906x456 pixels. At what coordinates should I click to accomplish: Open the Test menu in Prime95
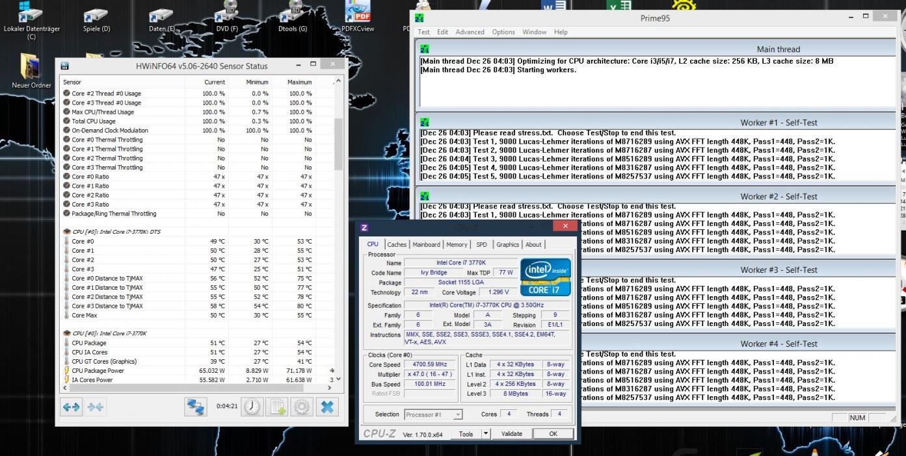pyautogui.click(x=423, y=32)
